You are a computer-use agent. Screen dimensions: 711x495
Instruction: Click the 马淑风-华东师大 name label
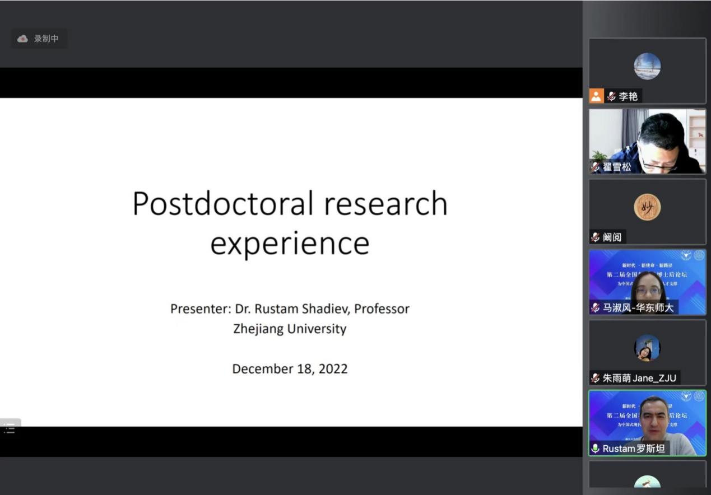(x=638, y=307)
